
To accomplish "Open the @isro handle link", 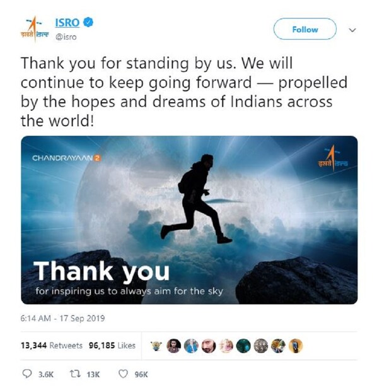I will (x=66, y=37).
